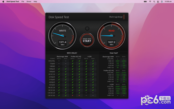Click the 720p60 format row label
This screenshot has width=174, height=109.
[x=52, y=64]
